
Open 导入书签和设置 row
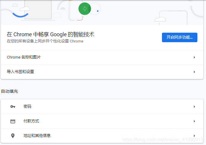point(102,72)
